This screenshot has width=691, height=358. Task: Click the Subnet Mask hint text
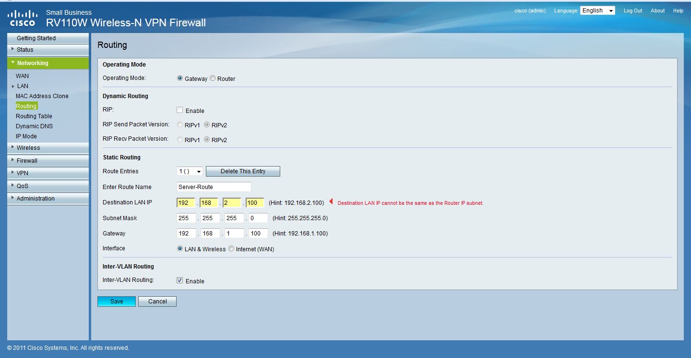pos(300,218)
